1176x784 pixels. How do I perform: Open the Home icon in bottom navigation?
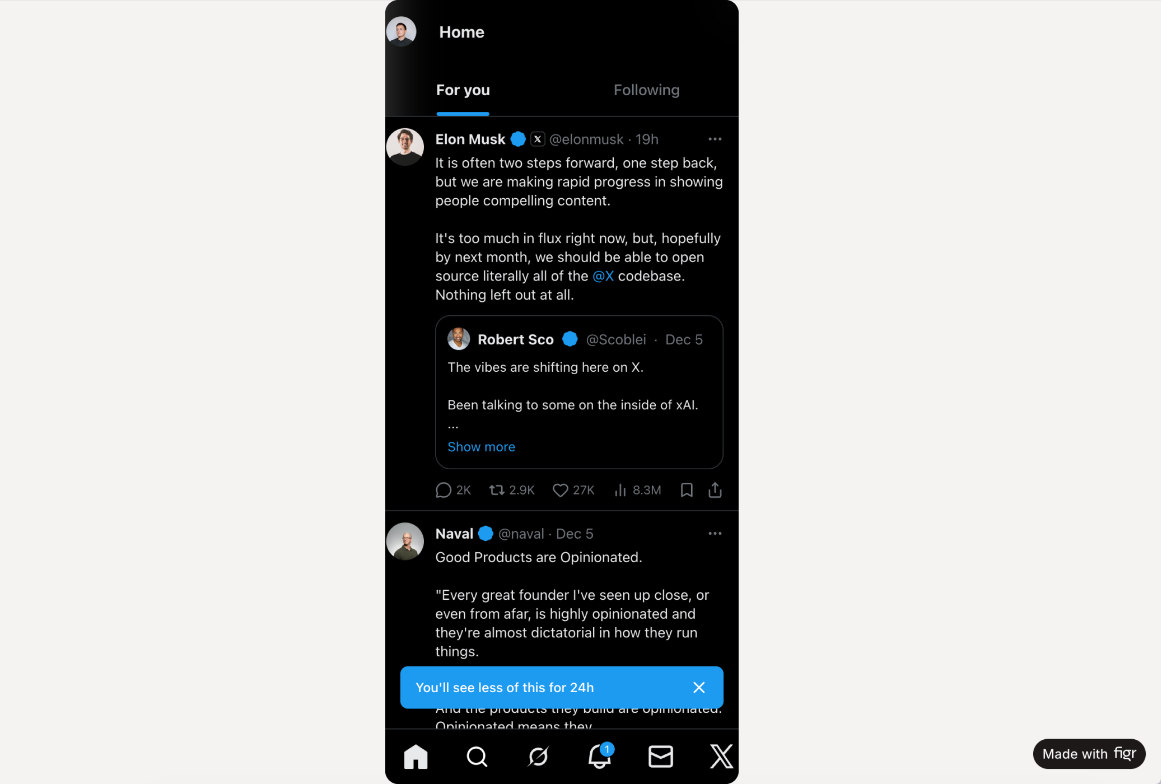click(x=416, y=757)
